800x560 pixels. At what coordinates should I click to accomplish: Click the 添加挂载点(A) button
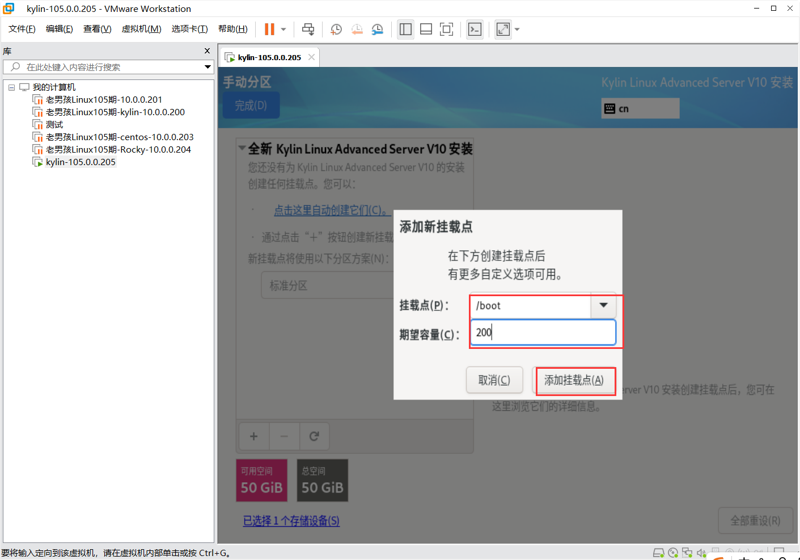click(574, 380)
